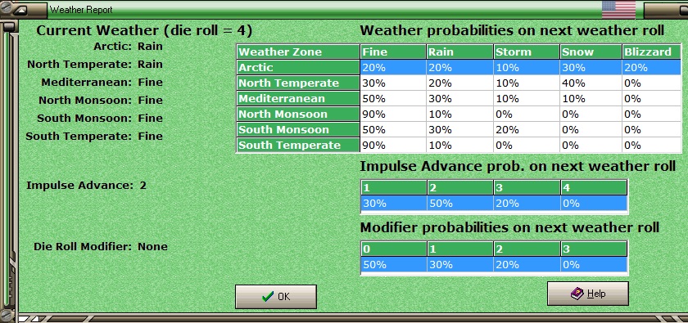
Task: Click modifier probability 50% cell under column 0
Action: pos(394,265)
